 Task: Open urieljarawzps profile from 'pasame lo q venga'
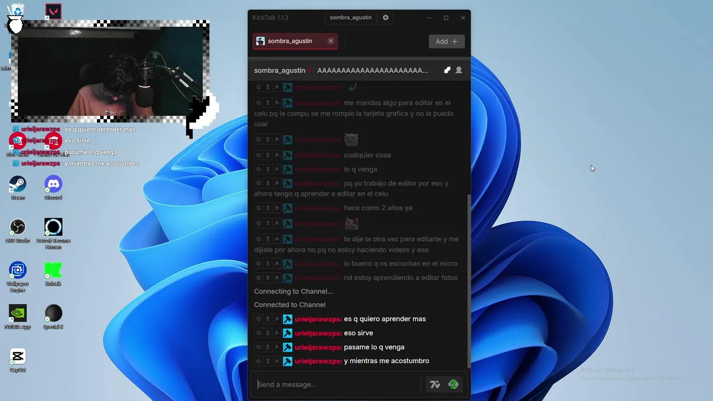(x=318, y=347)
